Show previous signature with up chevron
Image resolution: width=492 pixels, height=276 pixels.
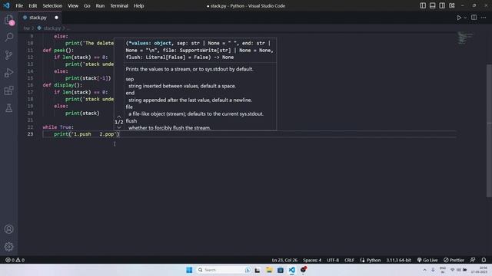click(x=119, y=117)
